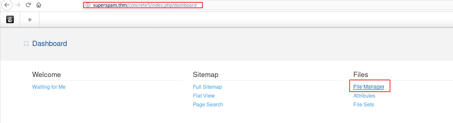Open the File Manager link
Viewport: 453px width, 123px height.
pos(368,87)
